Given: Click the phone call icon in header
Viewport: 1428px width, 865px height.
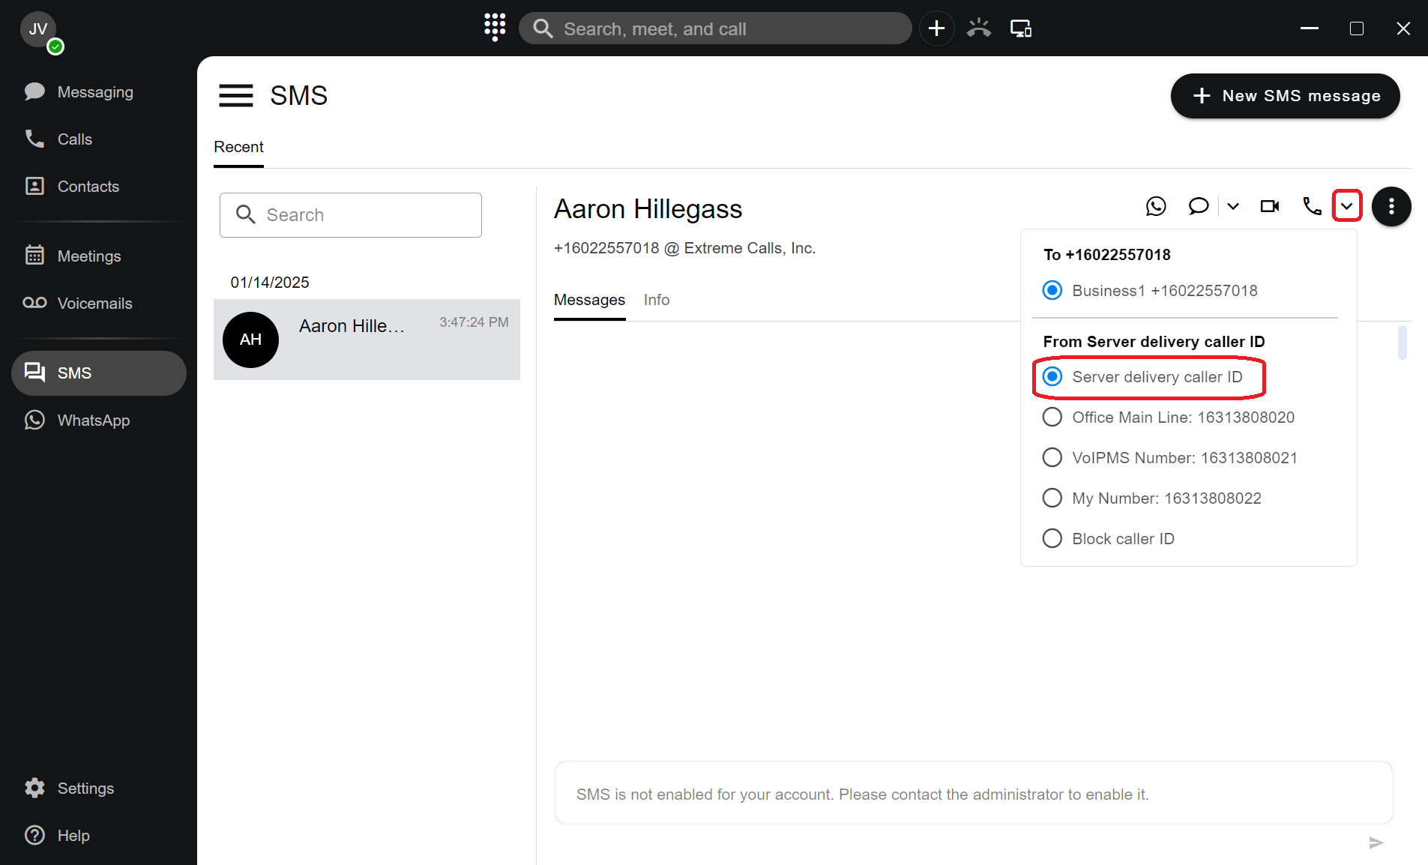Looking at the screenshot, I should click(x=1311, y=206).
